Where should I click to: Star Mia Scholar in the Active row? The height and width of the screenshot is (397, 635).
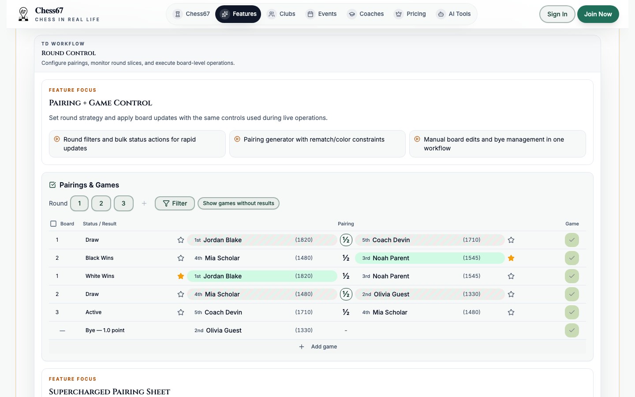pyautogui.click(x=511, y=312)
